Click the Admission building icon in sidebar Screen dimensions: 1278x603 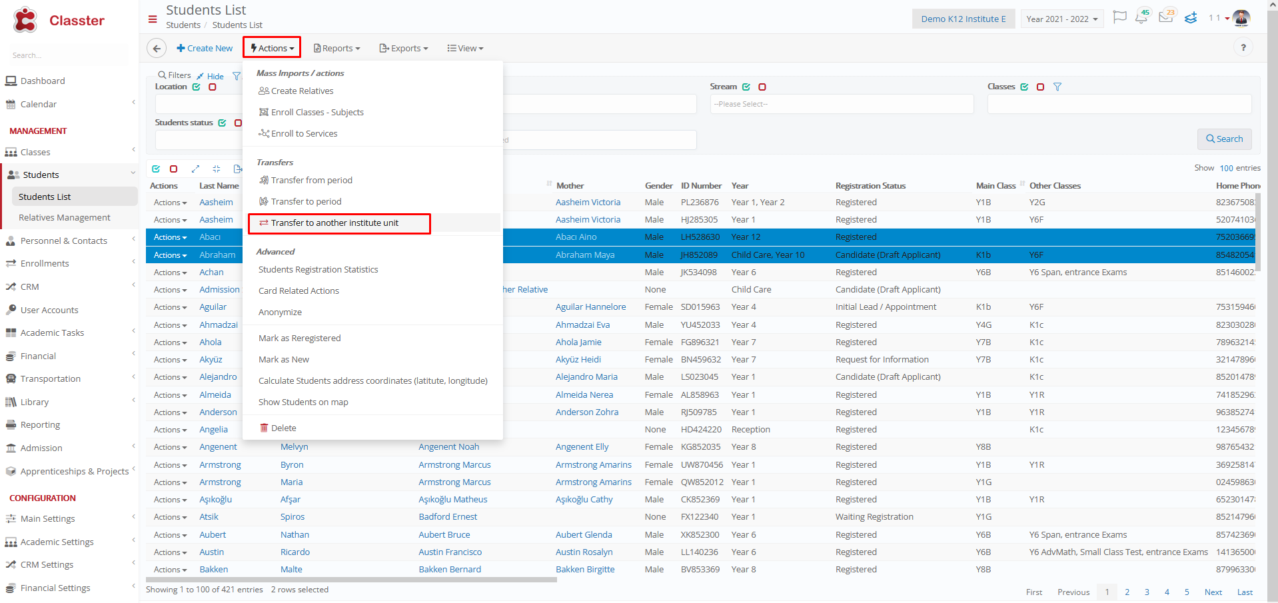click(11, 448)
